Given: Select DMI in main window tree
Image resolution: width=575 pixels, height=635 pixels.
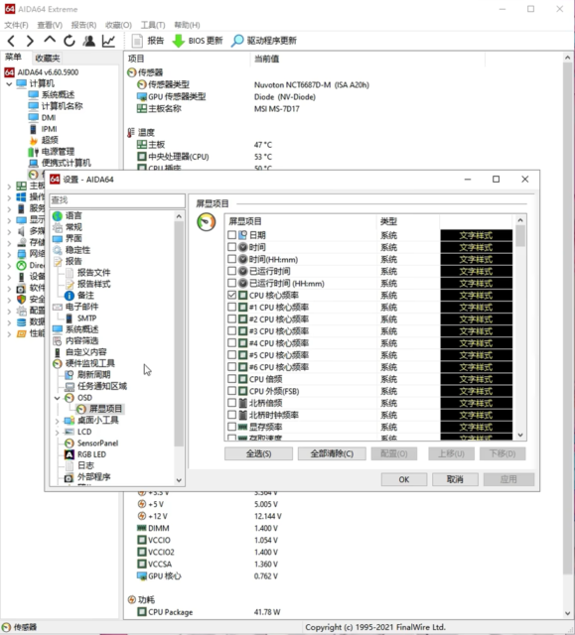Looking at the screenshot, I should pyautogui.click(x=49, y=117).
